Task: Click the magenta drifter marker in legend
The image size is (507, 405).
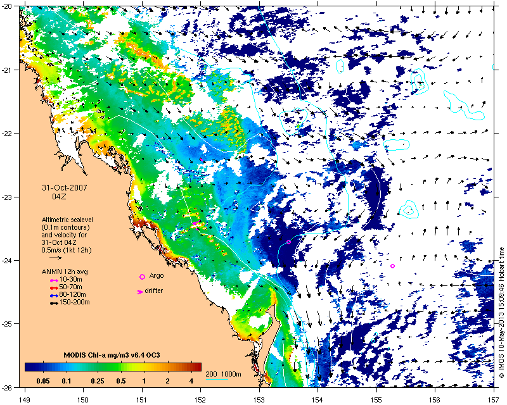Action: [140, 292]
